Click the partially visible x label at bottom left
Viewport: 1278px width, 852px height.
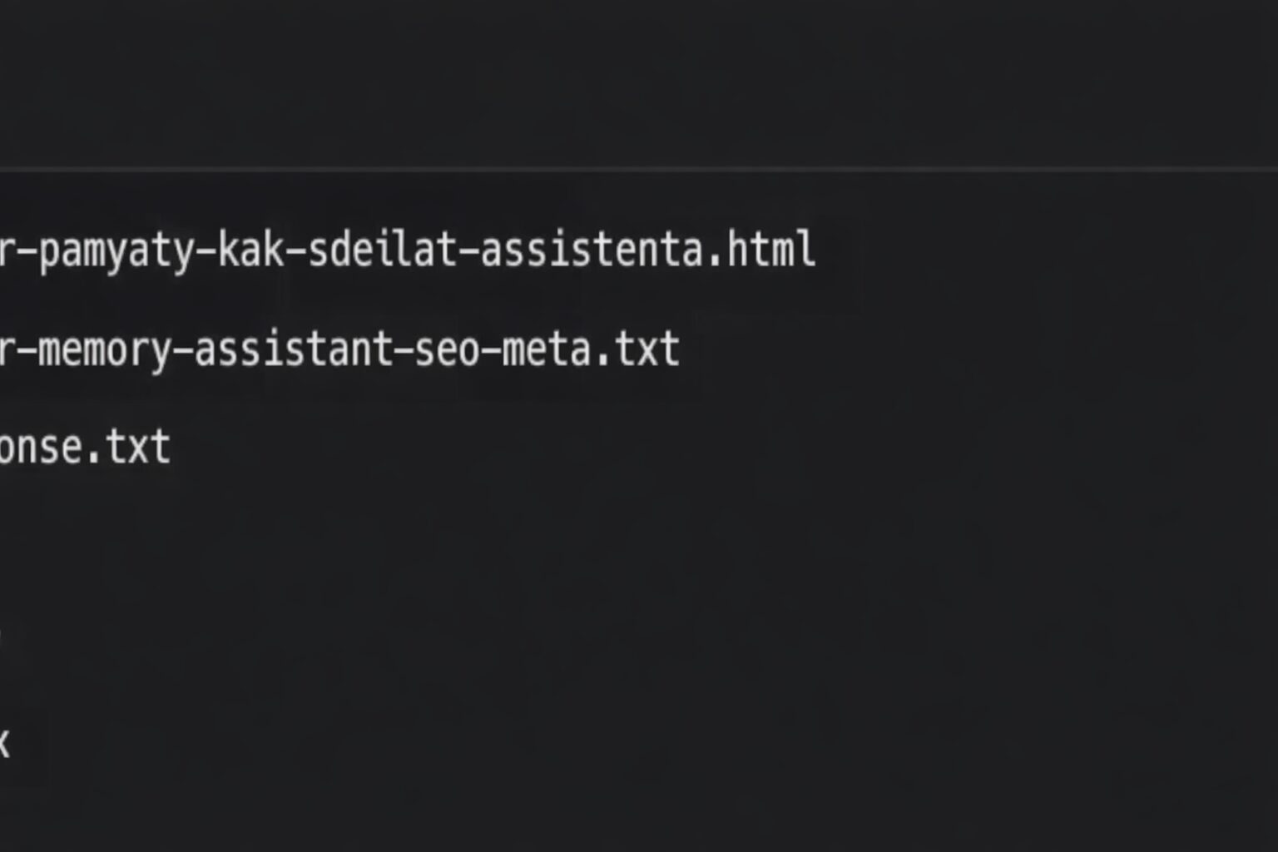pos(4,743)
